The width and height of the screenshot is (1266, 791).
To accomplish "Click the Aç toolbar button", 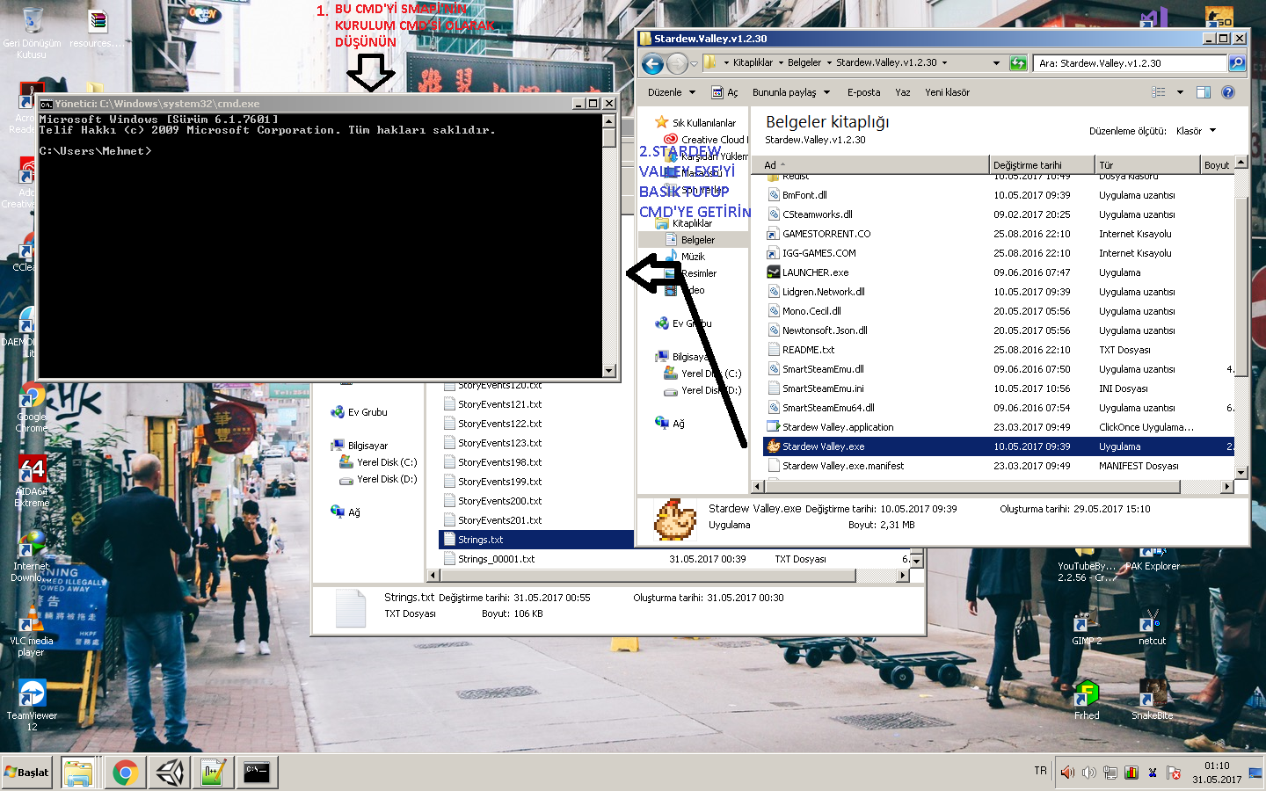I will pyautogui.click(x=725, y=92).
